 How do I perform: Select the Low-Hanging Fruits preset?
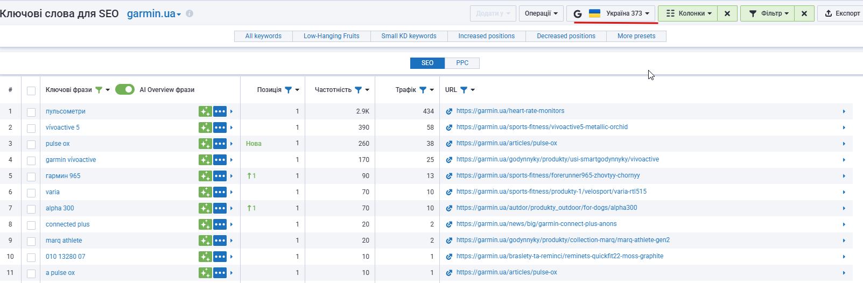tap(332, 36)
